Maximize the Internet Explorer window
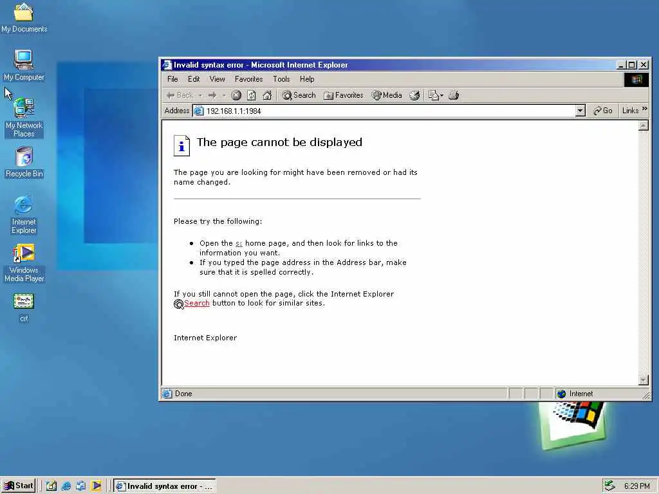The image size is (659, 494). [x=631, y=65]
